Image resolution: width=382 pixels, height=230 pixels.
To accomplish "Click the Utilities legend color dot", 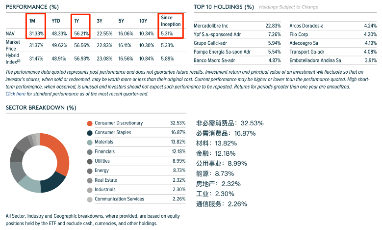I will [90, 161].
